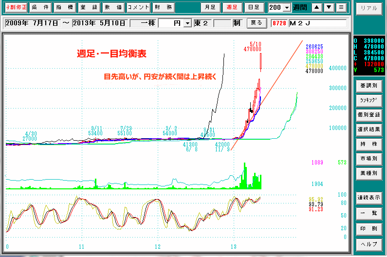Screen dimensions: 387x257
Task: Click the 基調別 trend button
Action: pos(369,86)
